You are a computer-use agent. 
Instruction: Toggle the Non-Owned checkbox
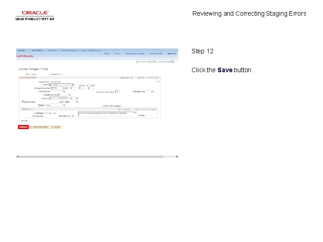pyautogui.click(x=23, y=102)
